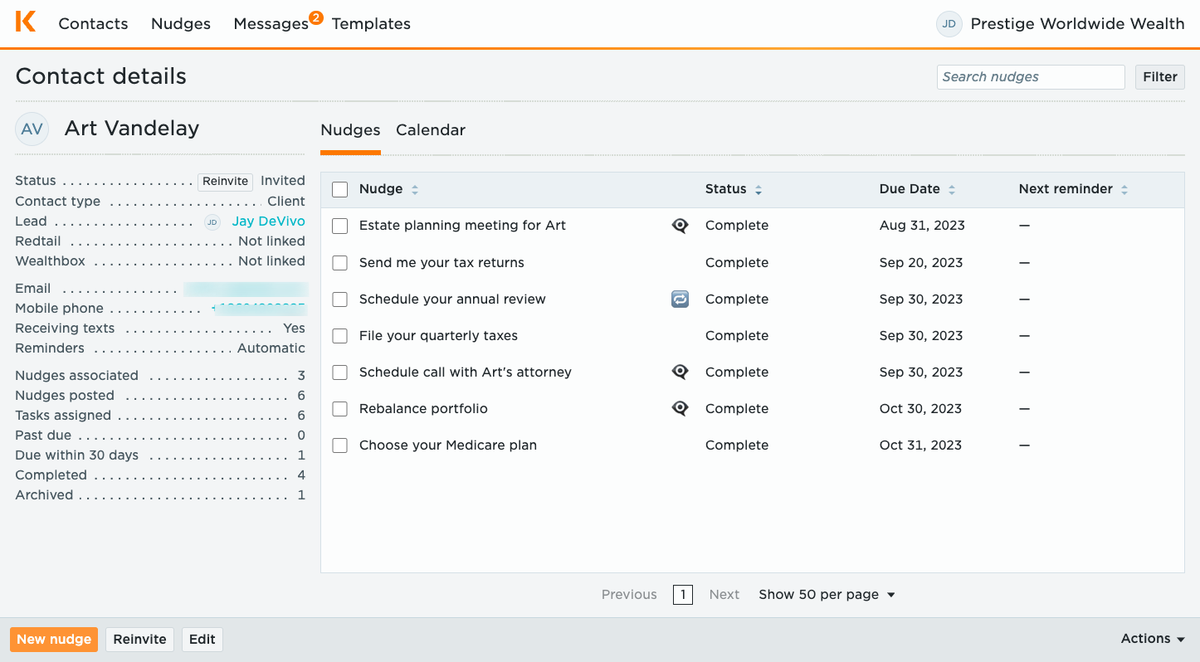Sort nudges by the Status column arrows
This screenshot has height=662, width=1200.
(x=759, y=190)
